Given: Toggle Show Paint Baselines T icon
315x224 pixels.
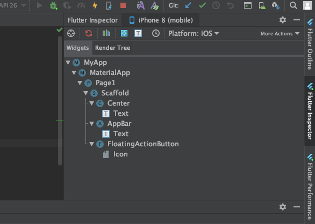Looking at the screenshot, I should [x=138, y=33].
